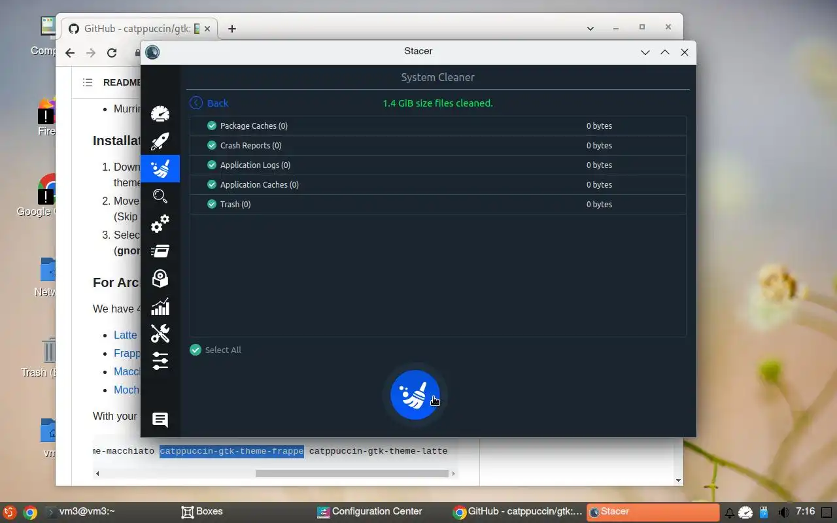
Task: Open the taskbar start menu icon
Action: pos(10,512)
